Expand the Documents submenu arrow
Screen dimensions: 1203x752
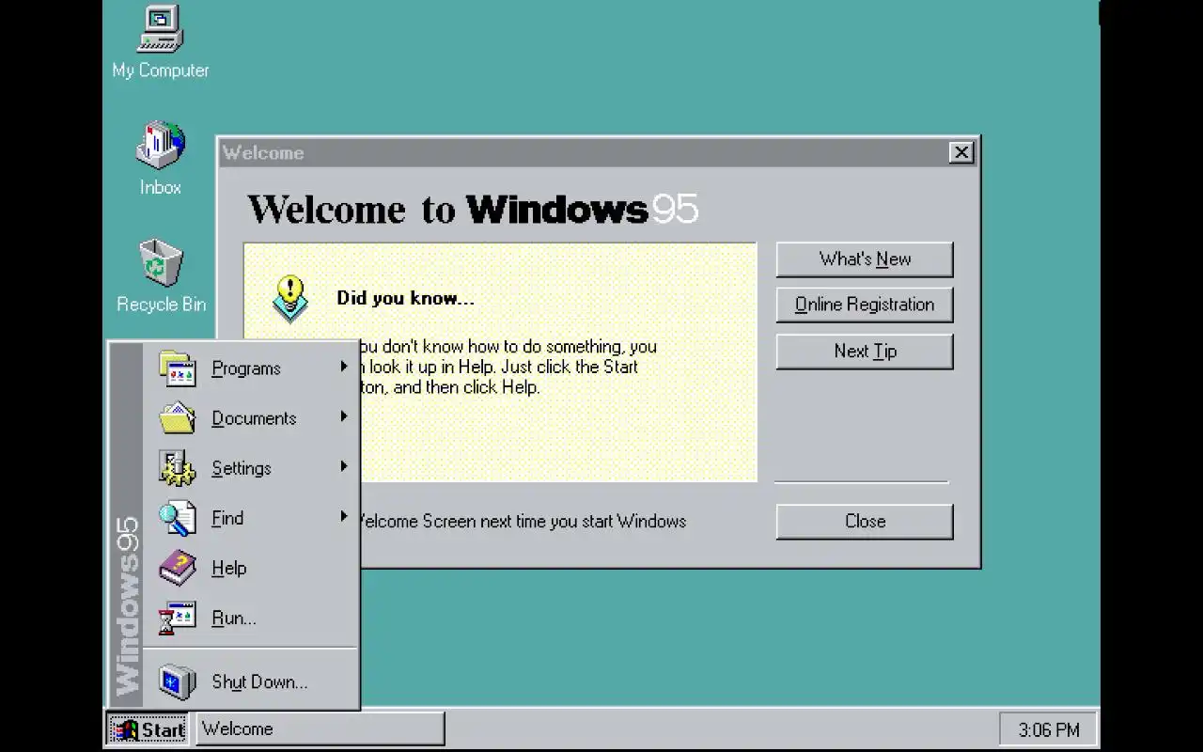pyautogui.click(x=344, y=416)
